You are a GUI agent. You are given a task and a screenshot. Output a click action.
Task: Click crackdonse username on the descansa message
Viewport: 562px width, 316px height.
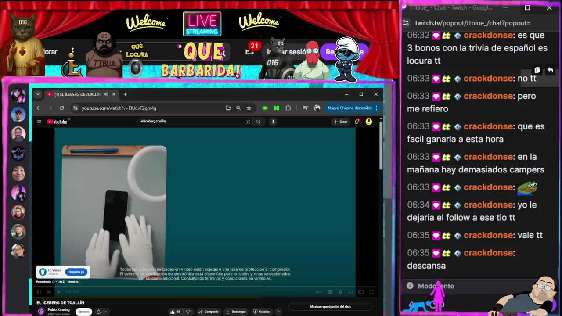pyautogui.click(x=488, y=253)
